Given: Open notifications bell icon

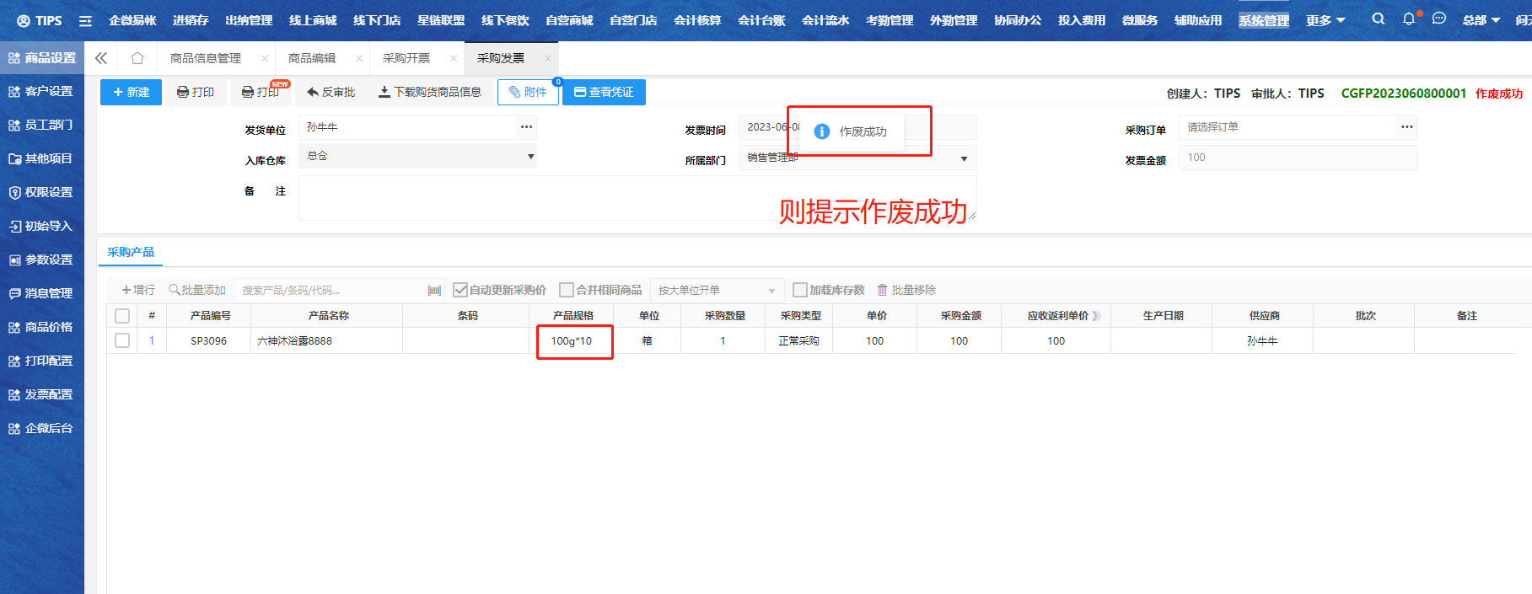Looking at the screenshot, I should [1408, 19].
